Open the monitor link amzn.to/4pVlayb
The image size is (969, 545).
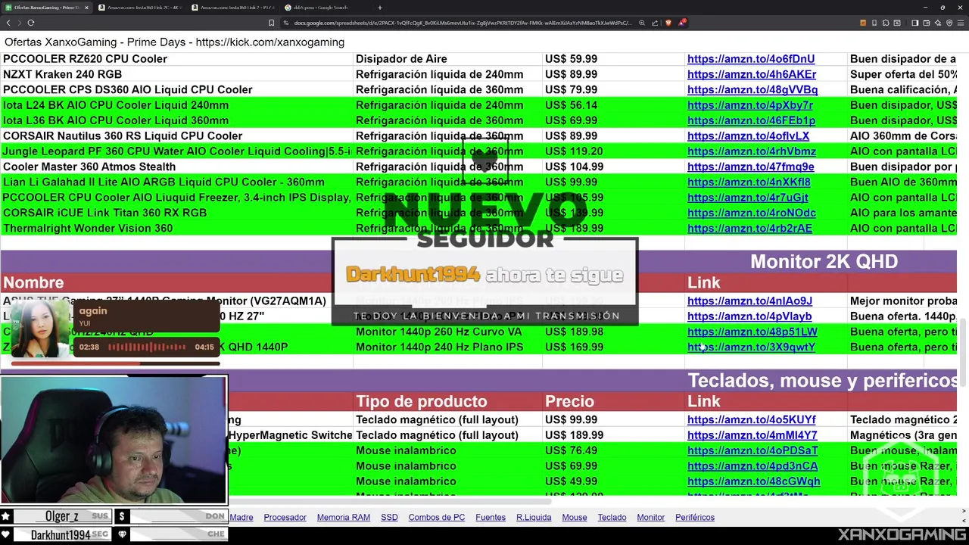click(x=749, y=316)
